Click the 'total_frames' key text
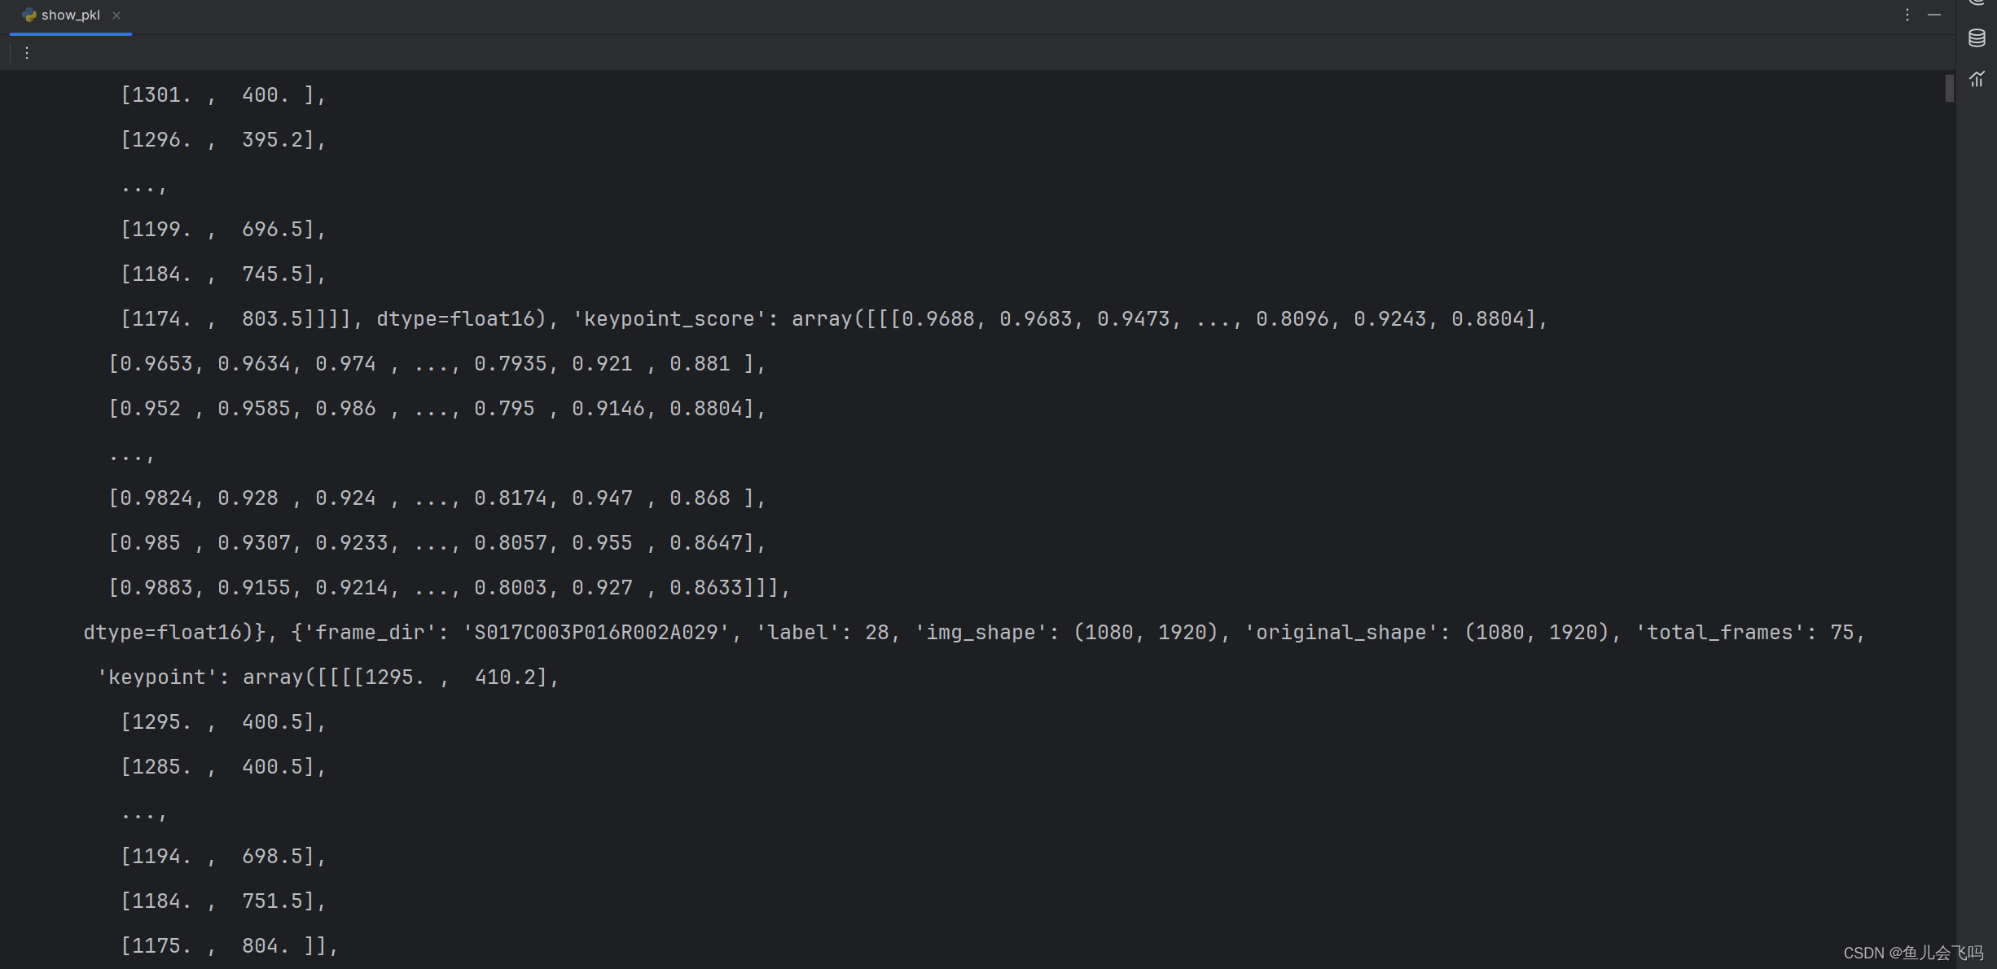 (1719, 633)
